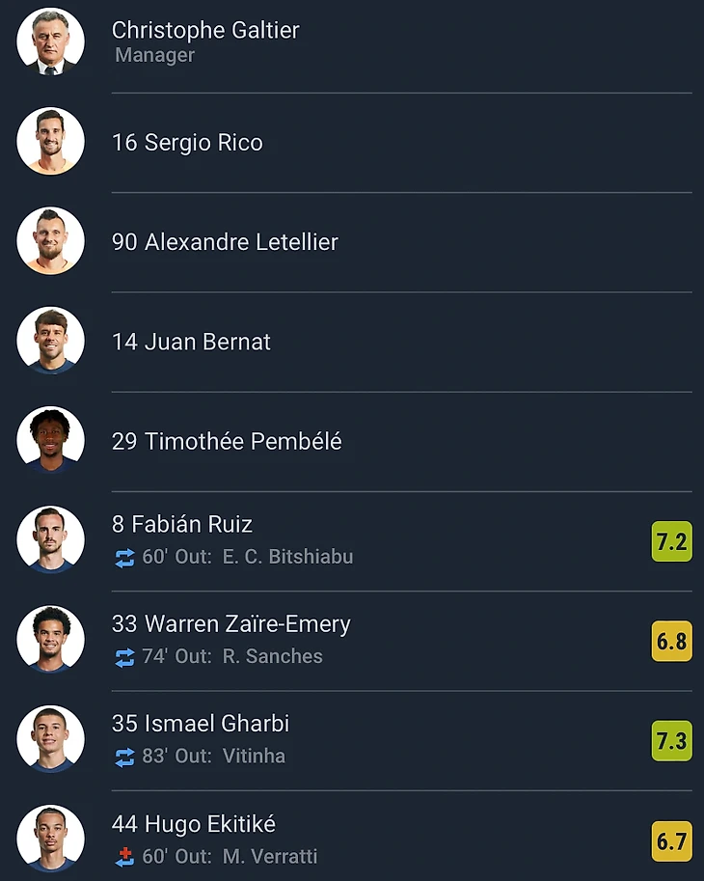Click Juan Bernat's profile picture

(x=50, y=341)
